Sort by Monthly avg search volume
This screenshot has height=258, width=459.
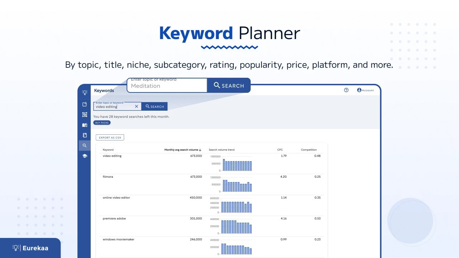pyautogui.click(x=183, y=150)
